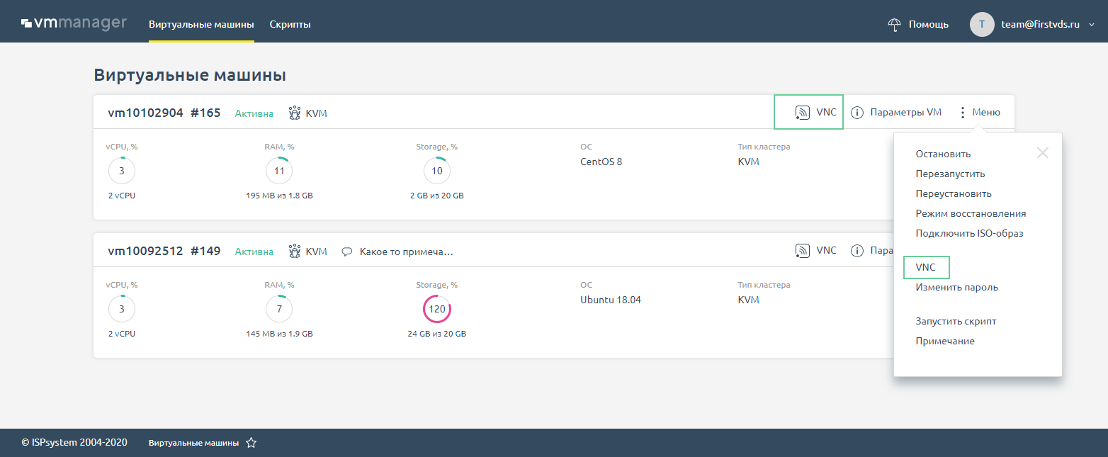Click Активна status of vm10102904
Screen dimensions: 1108x457
pos(254,113)
